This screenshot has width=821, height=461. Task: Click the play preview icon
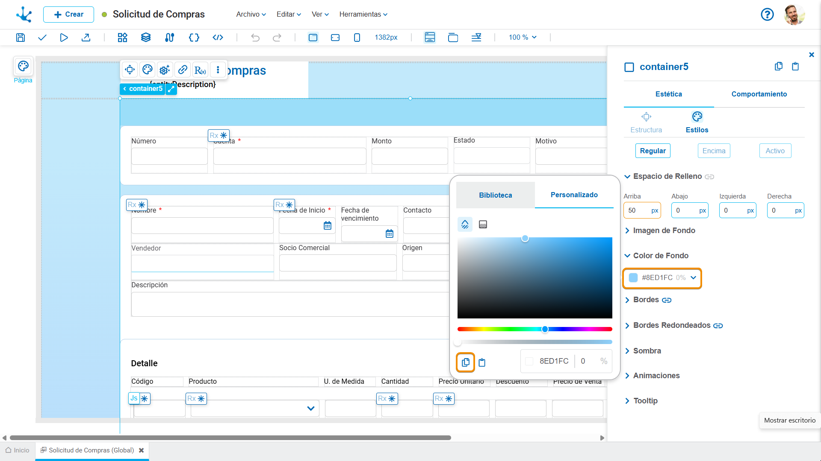(x=64, y=38)
